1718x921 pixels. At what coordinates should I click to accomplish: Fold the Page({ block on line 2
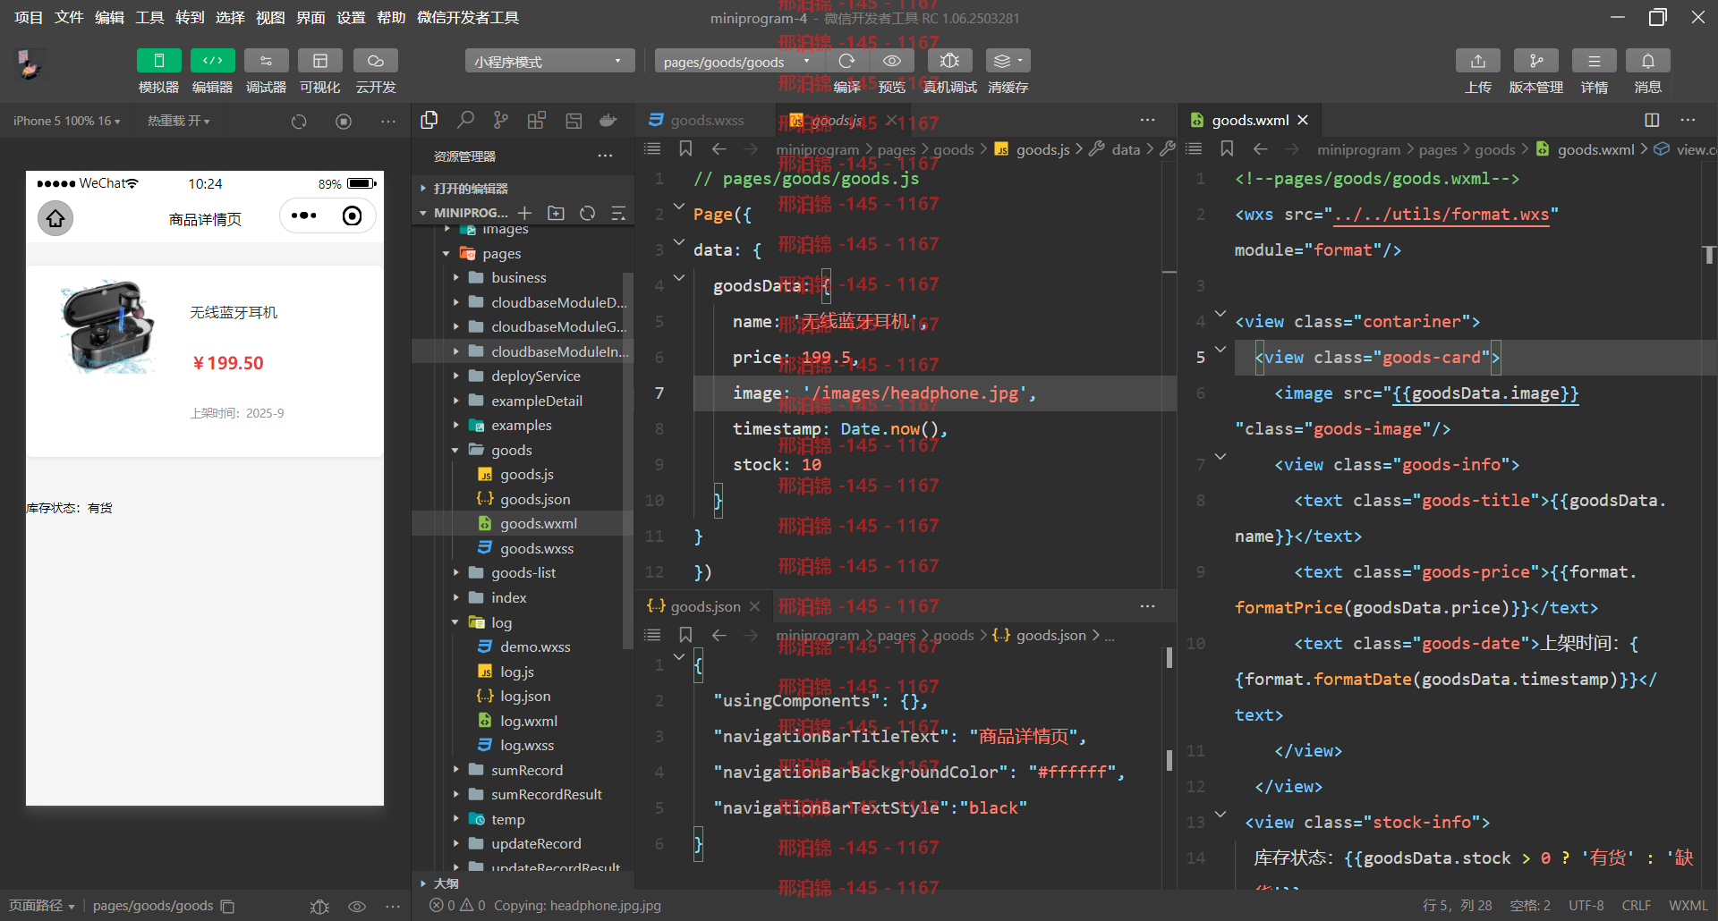[679, 207]
